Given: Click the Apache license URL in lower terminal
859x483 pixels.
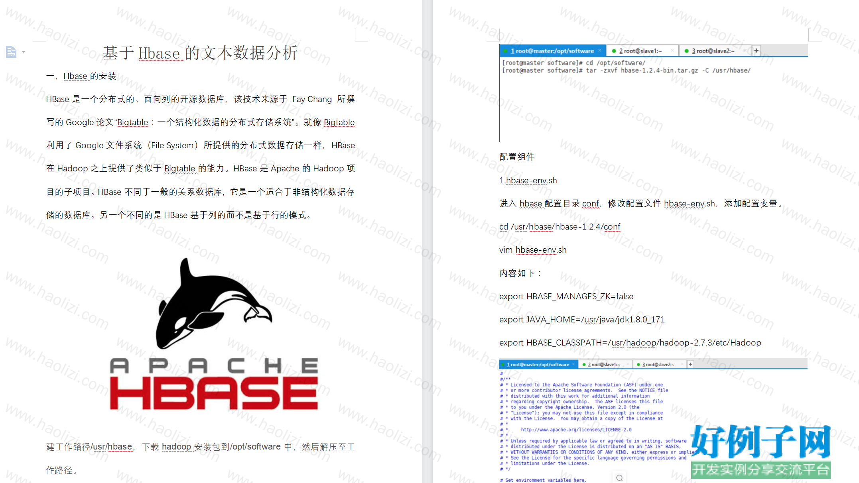Looking at the screenshot, I should 576,430.
